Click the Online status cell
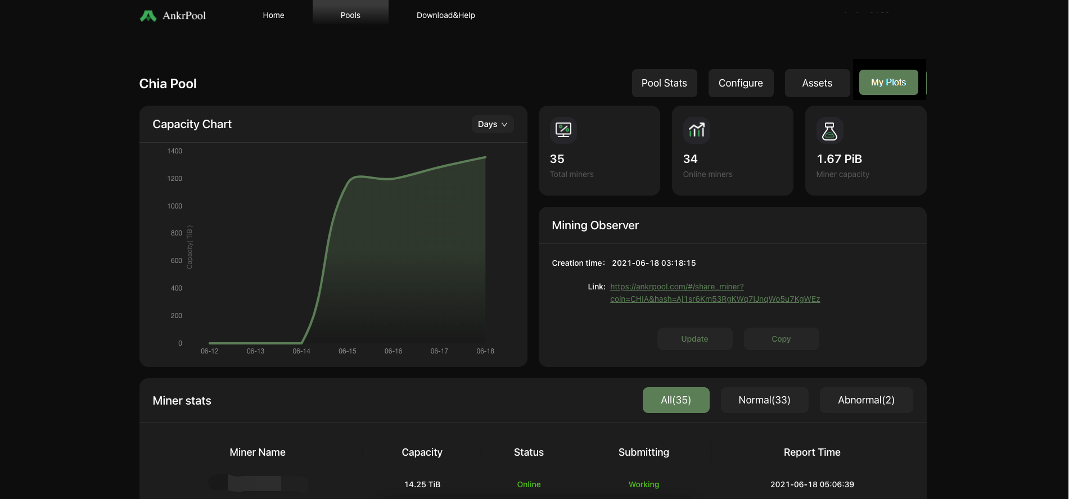 (x=529, y=484)
